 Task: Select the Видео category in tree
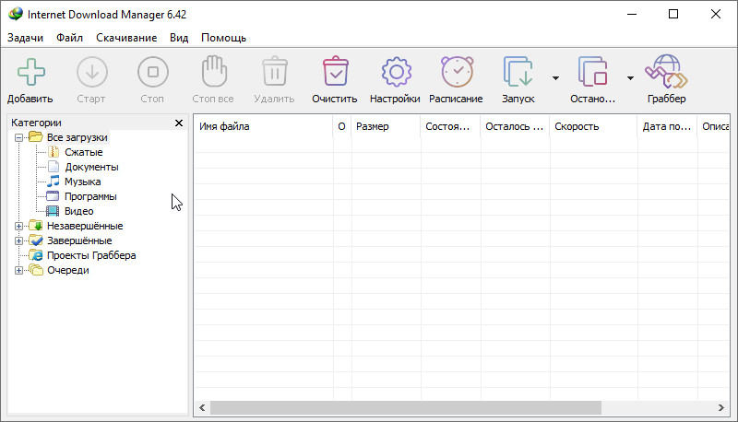pos(78,211)
